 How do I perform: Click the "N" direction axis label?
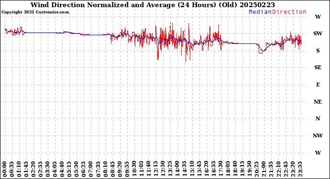pyautogui.click(x=318, y=119)
